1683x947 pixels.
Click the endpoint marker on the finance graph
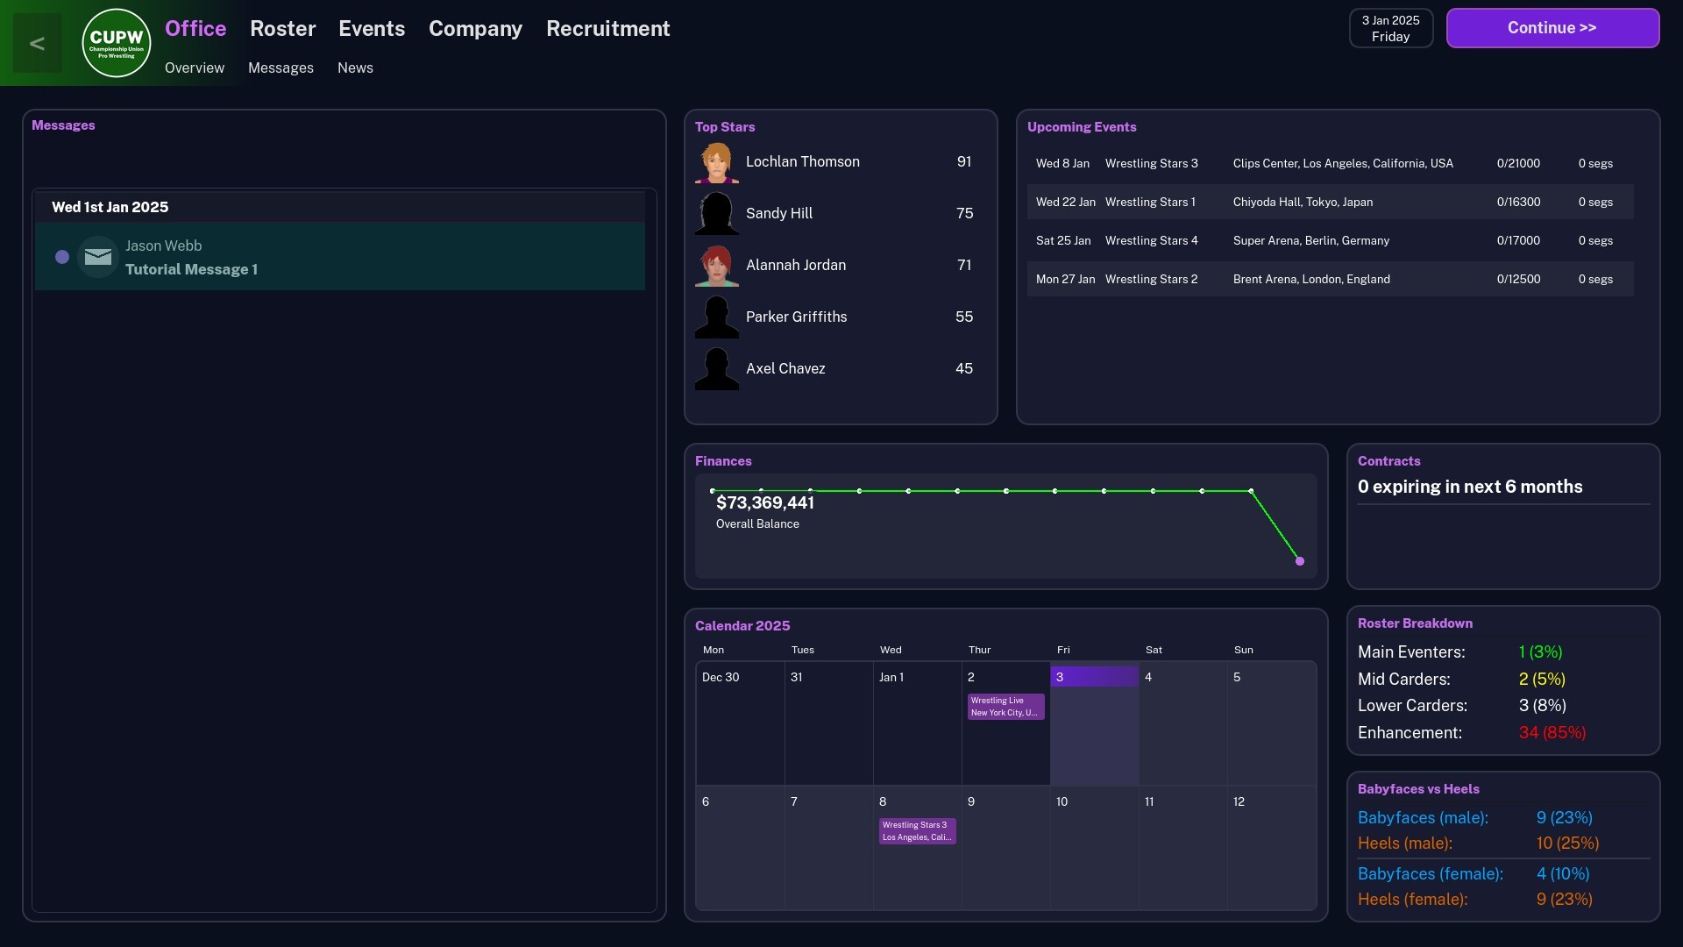[1299, 560]
